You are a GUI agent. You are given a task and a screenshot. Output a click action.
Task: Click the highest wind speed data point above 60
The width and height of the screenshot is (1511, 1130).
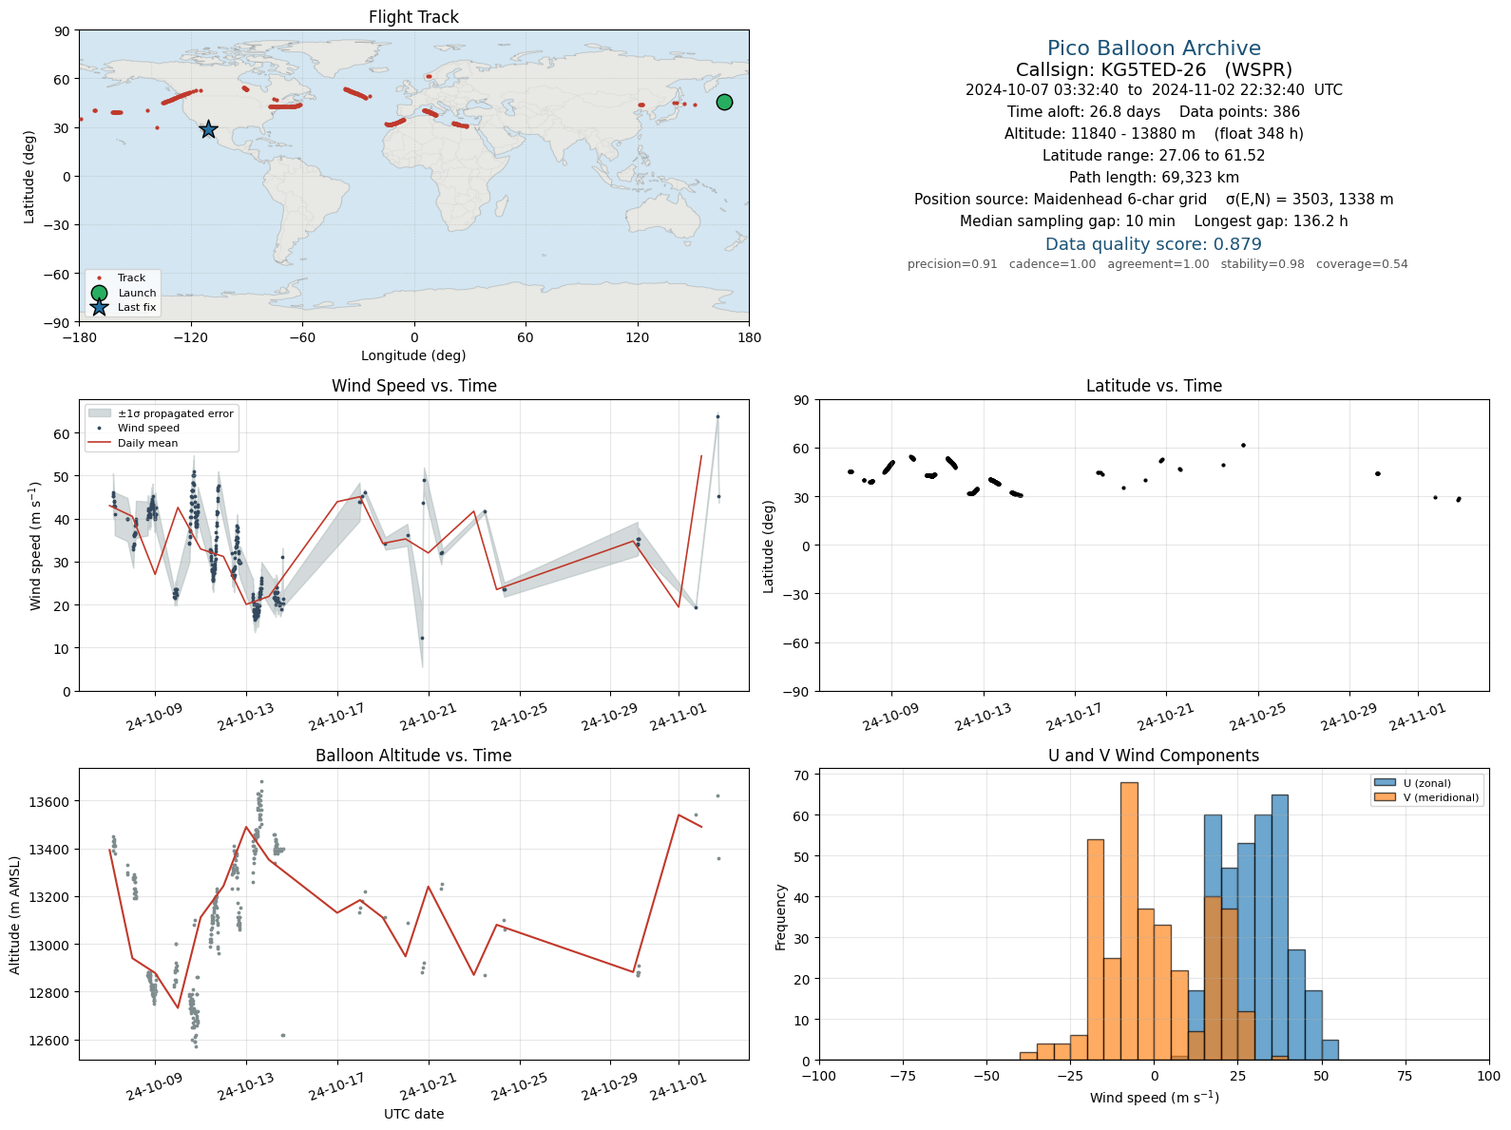717,416
